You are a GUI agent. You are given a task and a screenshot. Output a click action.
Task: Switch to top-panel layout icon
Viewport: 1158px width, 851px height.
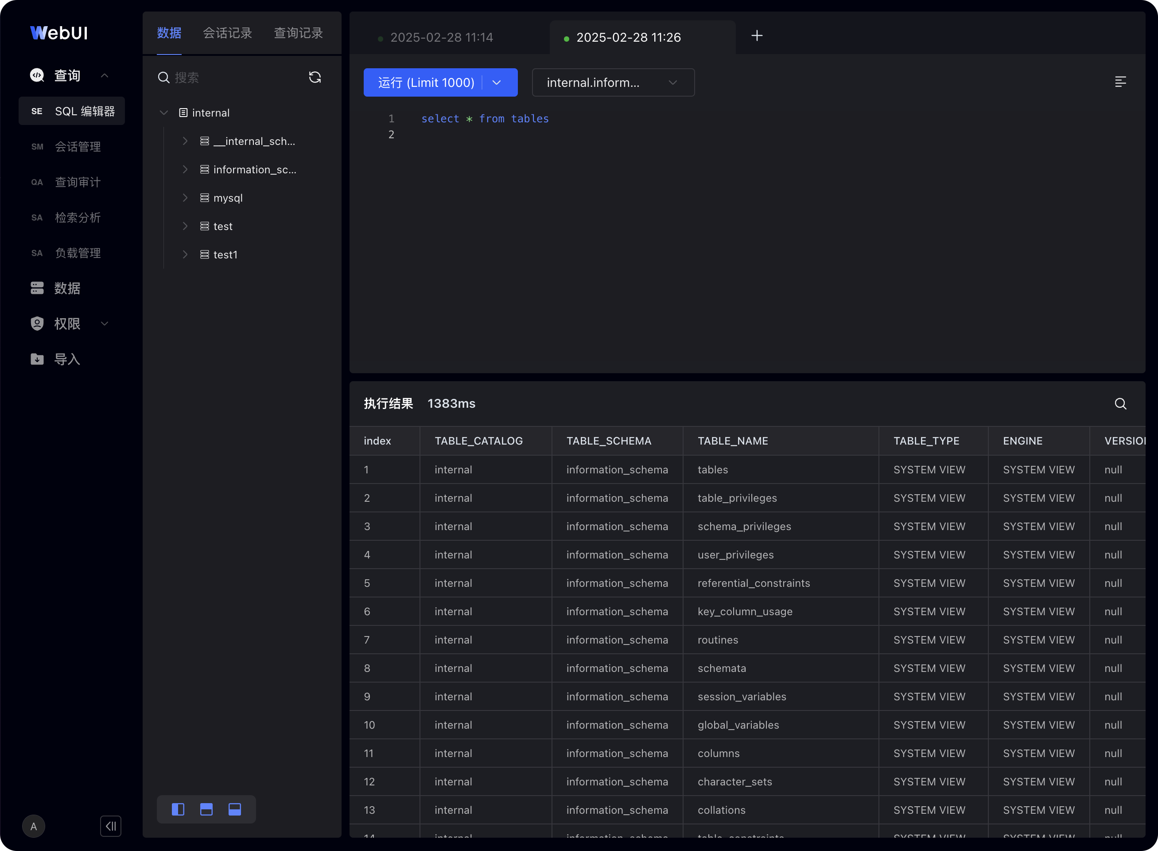point(206,809)
